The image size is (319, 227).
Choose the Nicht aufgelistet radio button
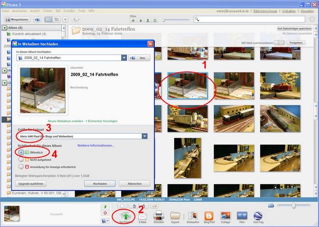coord(21,159)
